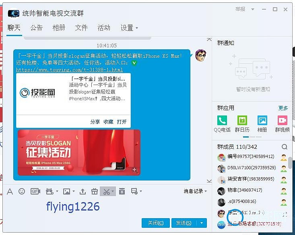
Task: Open the red SLOGAN 征集活动 banner image
Action: coord(79,152)
